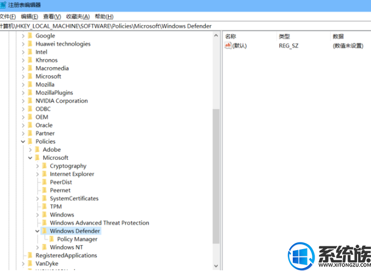Open the 查看(V) menu
The image size is (371, 272).
click(x=52, y=17)
